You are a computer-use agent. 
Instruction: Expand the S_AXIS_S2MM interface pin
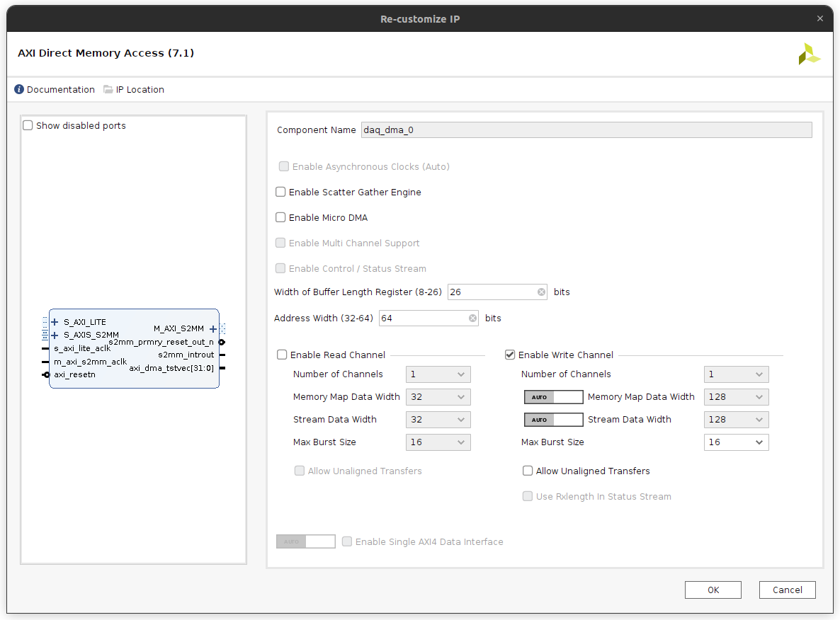[55, 335]
